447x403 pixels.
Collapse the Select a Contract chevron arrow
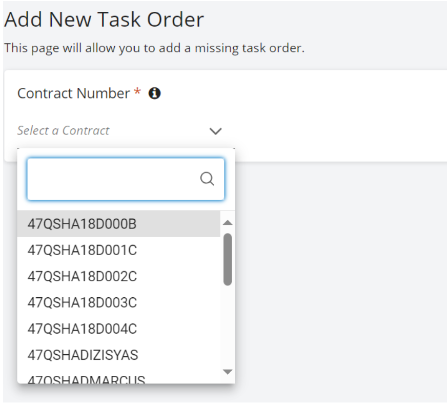tap(216, 131)
